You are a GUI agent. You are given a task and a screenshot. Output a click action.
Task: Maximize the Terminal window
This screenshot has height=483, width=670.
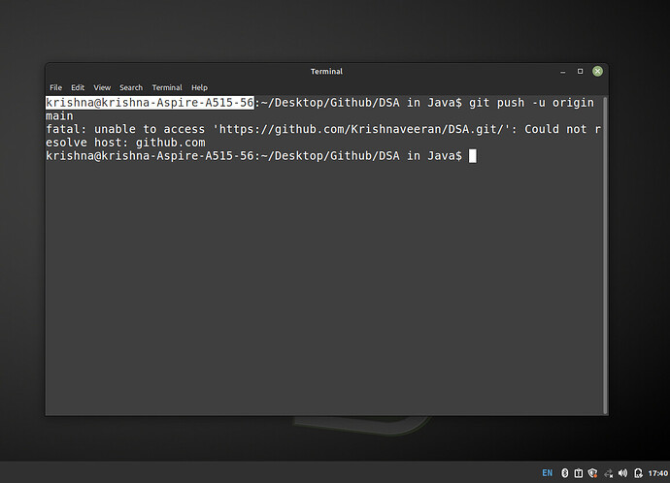pyautogui.click(x=581, y=71)
